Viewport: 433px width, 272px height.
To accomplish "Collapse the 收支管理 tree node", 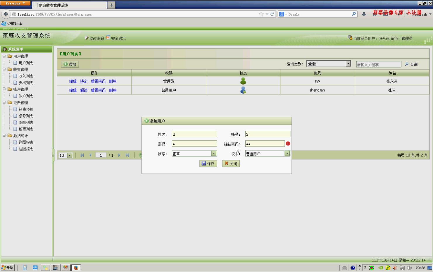I will coord(4,69).
